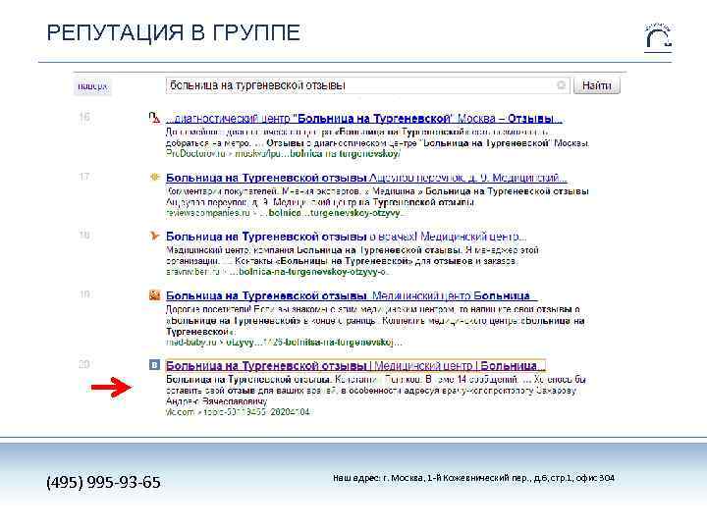Open the 'о врачах! Медицинский центр' result title

point(346,237)
